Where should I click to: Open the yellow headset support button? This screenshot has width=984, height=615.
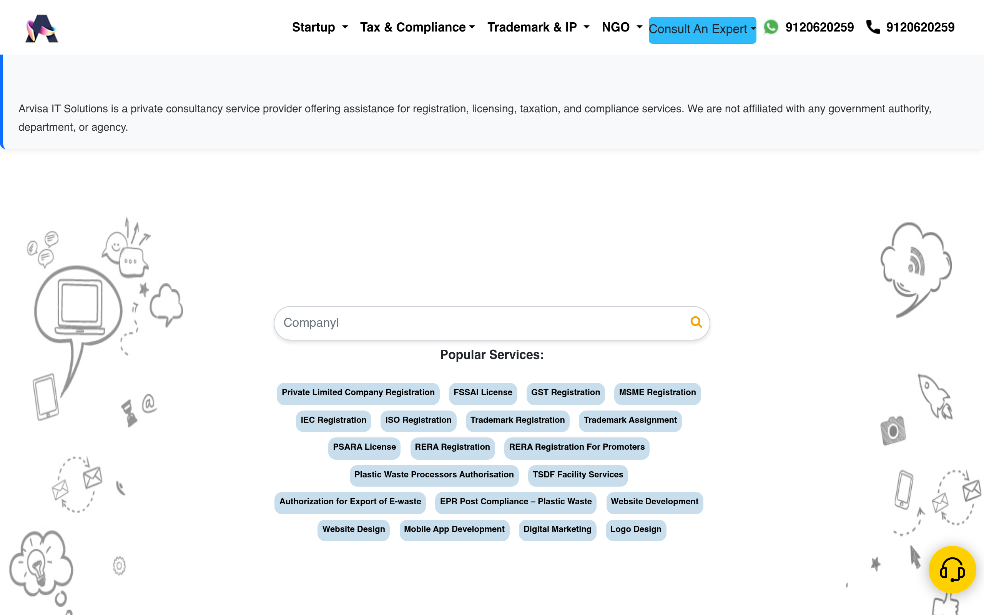pyautogui.click(x=952, y=569)
